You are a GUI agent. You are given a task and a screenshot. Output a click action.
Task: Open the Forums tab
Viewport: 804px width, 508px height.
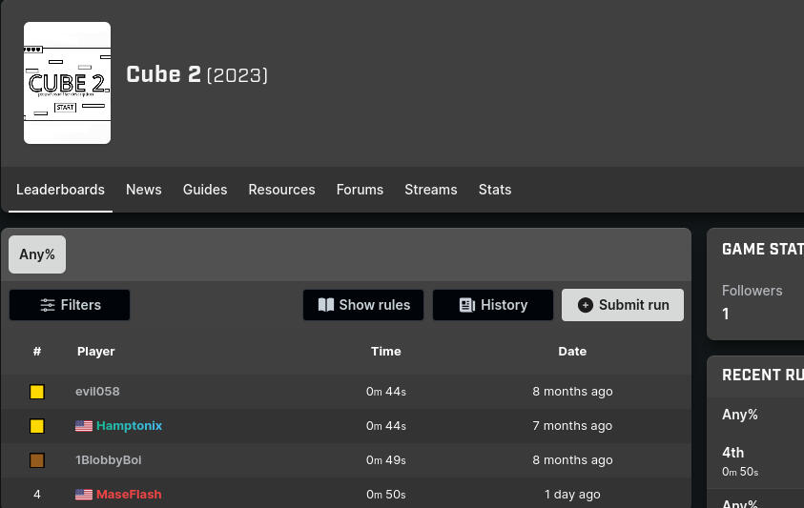click(360, 190)
